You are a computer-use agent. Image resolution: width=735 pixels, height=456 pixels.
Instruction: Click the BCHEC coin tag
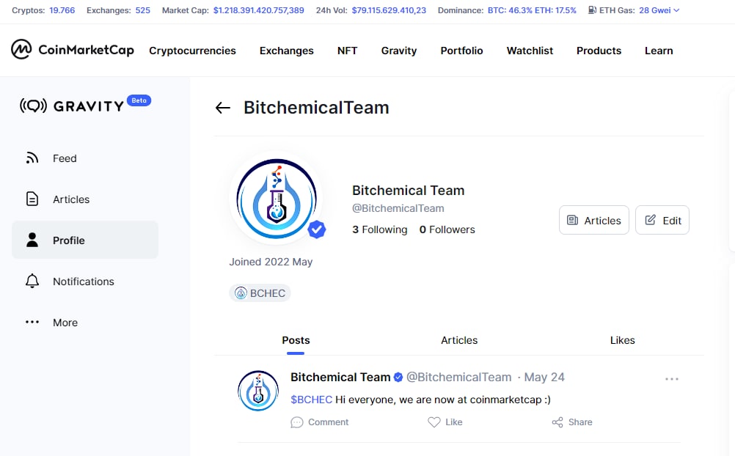(260, 293)
